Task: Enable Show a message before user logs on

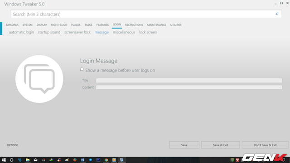Action: click(82, 69)
